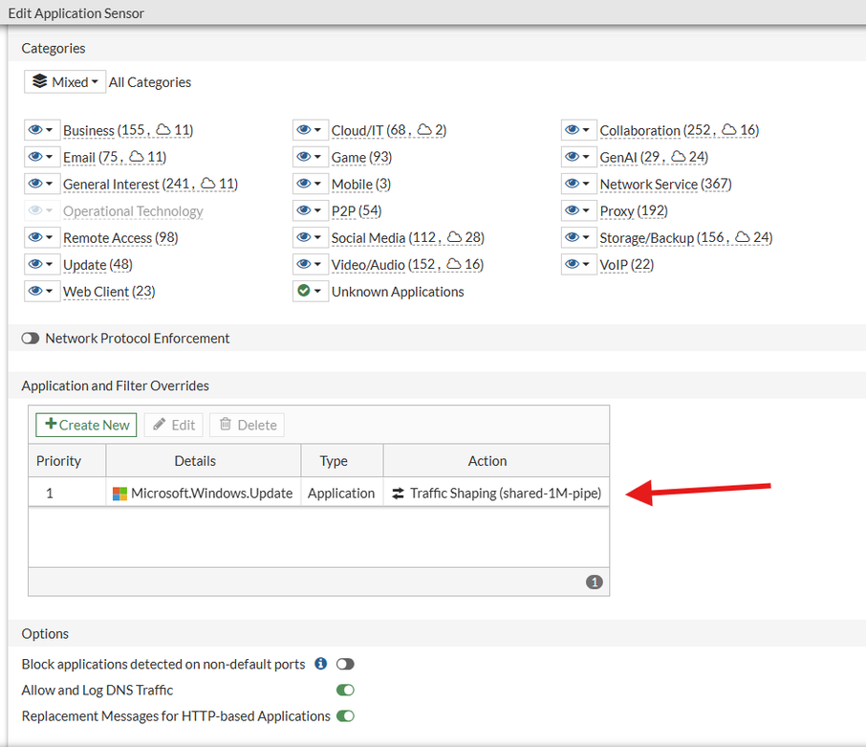The height and width of the screenshot is (747, 866).
Task: Click the Unknown Applications label
Action: coord(398,292)
